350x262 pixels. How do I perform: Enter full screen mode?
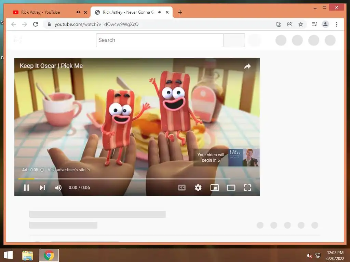tap(247, 188)
